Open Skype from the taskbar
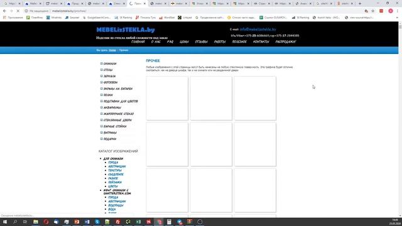 click(97, 222)
